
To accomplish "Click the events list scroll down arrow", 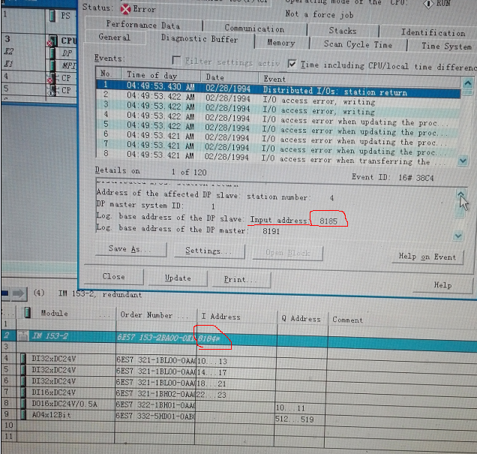I will [x=463, y=161].
